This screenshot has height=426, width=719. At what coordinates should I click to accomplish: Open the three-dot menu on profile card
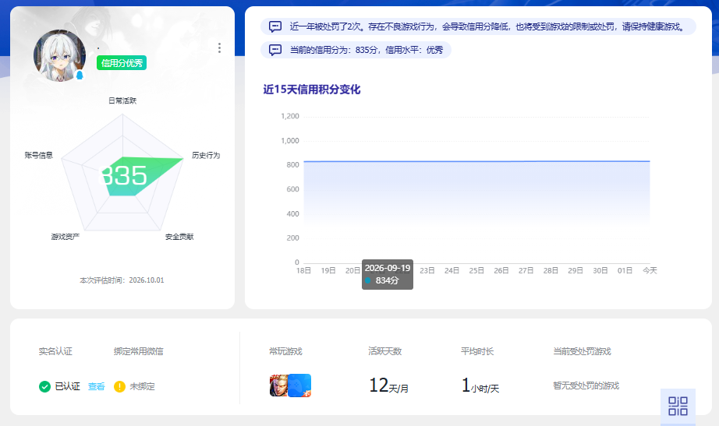pos(219,48)
